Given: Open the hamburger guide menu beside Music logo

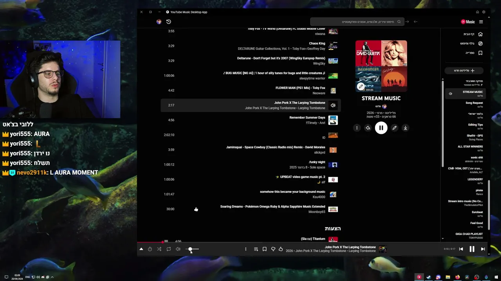Looking at the screenshot, I should coord(481,22).
